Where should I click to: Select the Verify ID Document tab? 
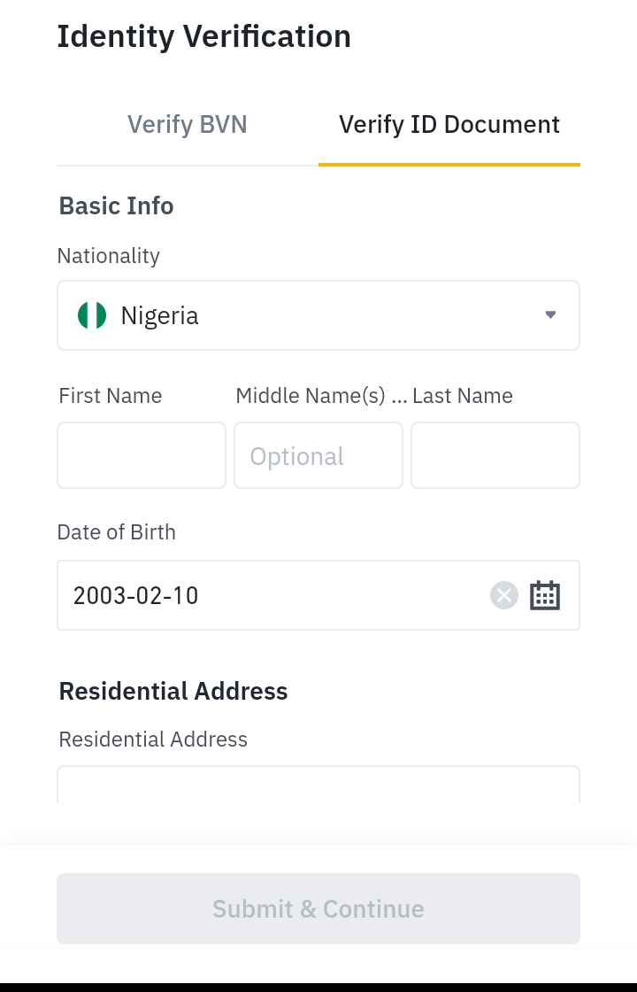(x=449, y=125)
